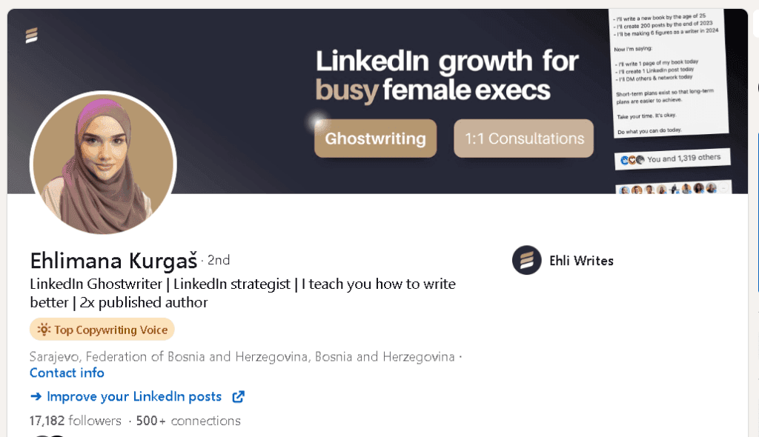Click the 1:1 Consultations banner button

coord(524,139)
